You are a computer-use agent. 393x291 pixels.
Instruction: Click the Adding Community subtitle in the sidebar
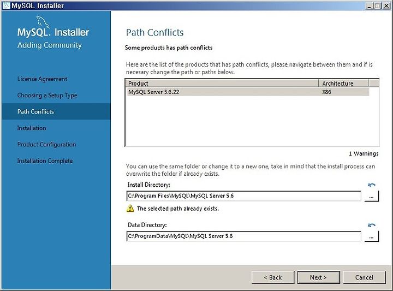50,45
